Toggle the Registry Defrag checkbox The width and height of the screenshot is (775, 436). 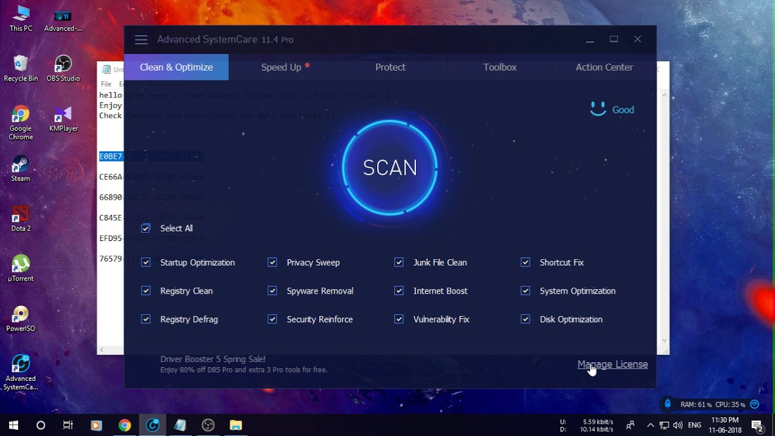(146, 319)
